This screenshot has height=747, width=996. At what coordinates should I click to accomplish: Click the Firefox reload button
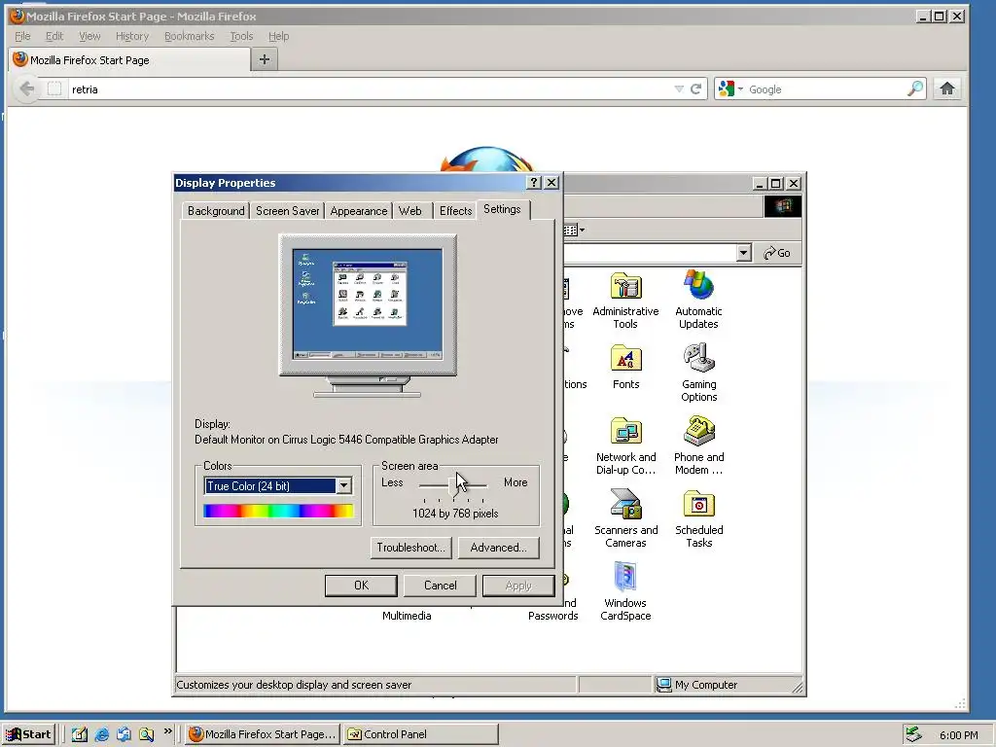tap(695, 89)
